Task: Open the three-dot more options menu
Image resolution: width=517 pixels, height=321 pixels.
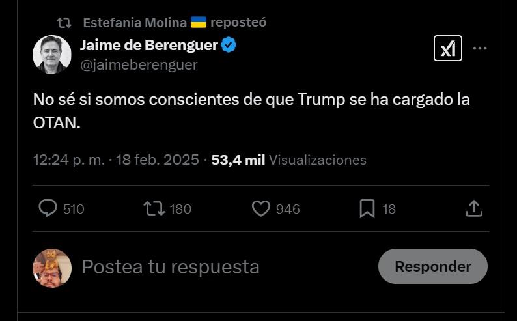Action: [480, 48]
